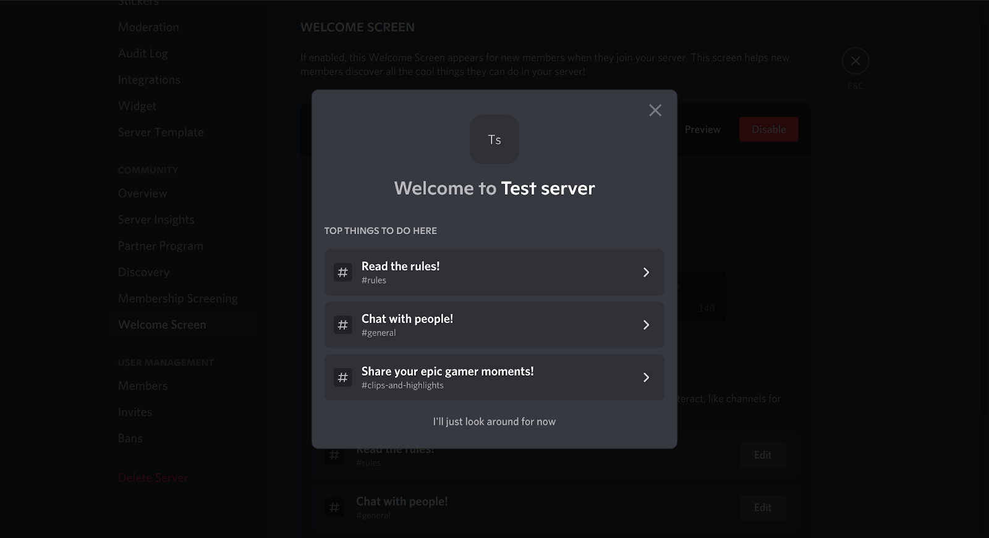Click the hash icon beside Chat with people!
This screenshot has height=538, width=989.
(343, 325)
